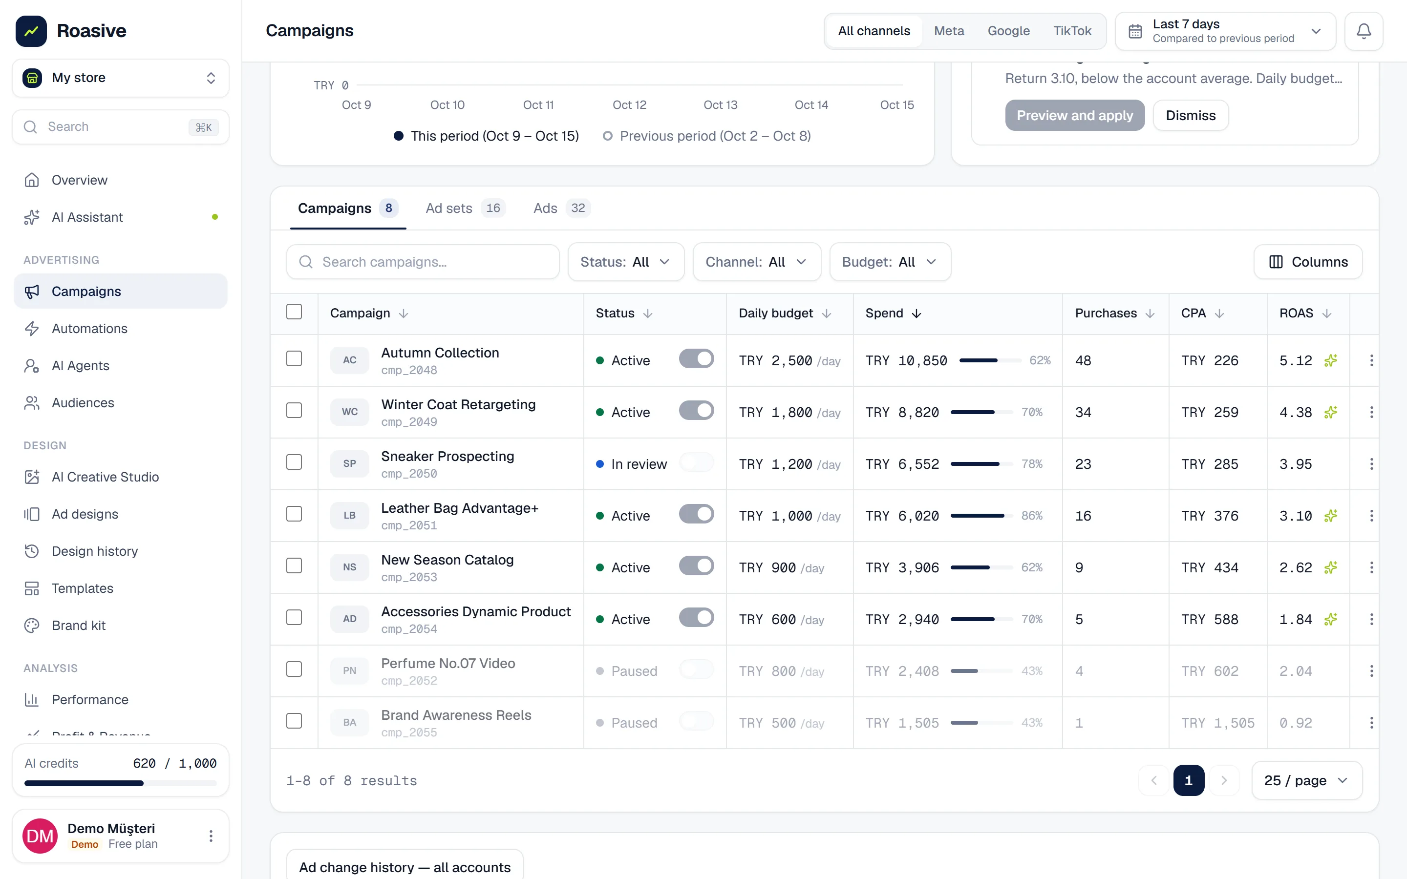The height and width of the screenshot is (879, 1407).
Task: Open AI Assistant from sidebar
Action: pyautogui.click(x=120, y=217)
